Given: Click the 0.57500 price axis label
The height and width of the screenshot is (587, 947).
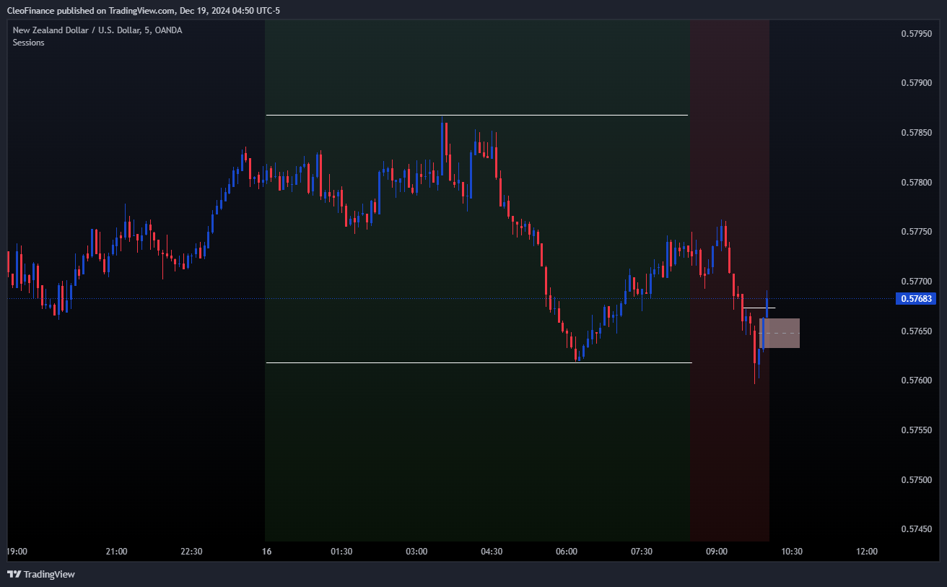Looking at the screenshot, I should (x=915, y=480).
